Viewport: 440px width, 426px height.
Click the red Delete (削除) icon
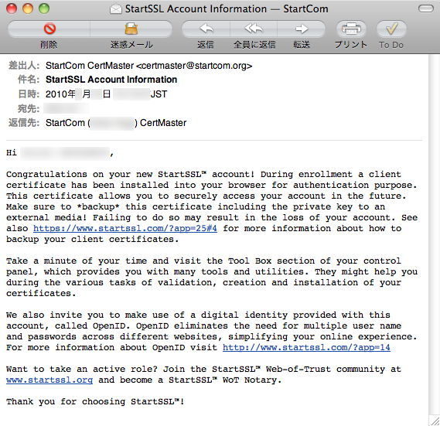pyautogui.click(x=49, y=29)
